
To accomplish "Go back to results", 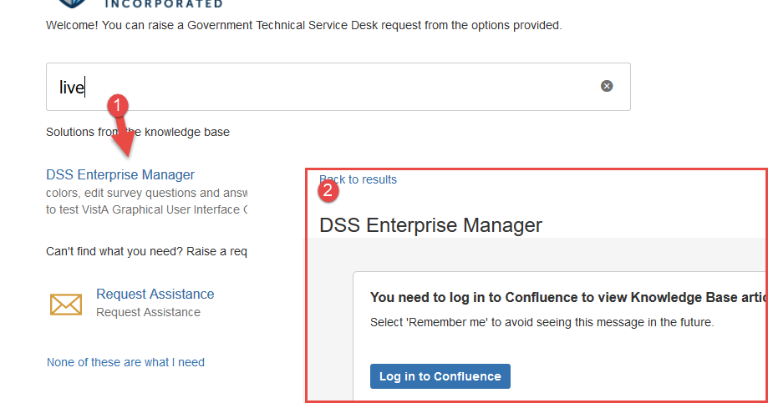I will tap(361, 179).
